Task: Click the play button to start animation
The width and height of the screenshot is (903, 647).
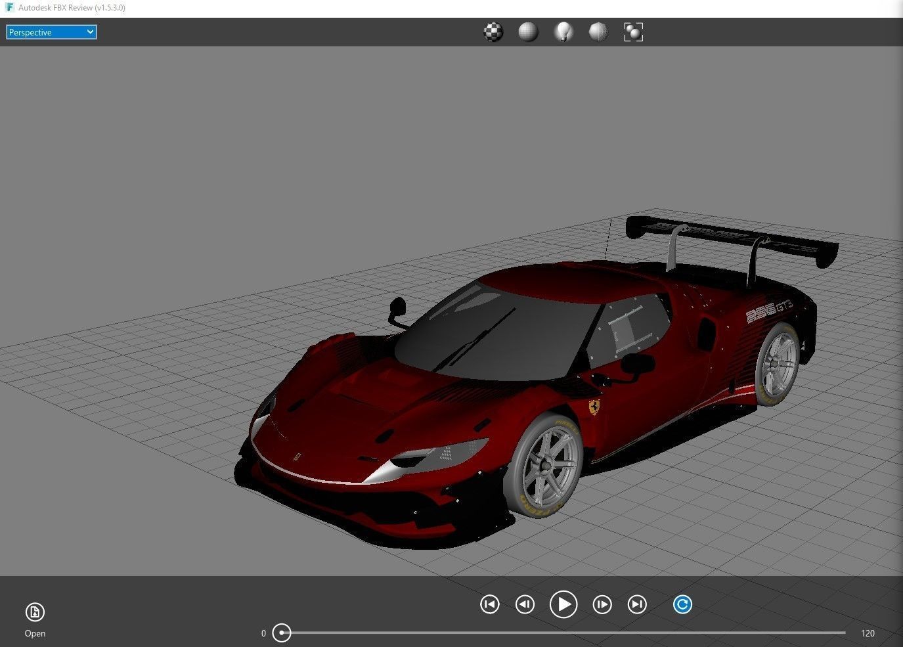Action: [x=563, y=604]
